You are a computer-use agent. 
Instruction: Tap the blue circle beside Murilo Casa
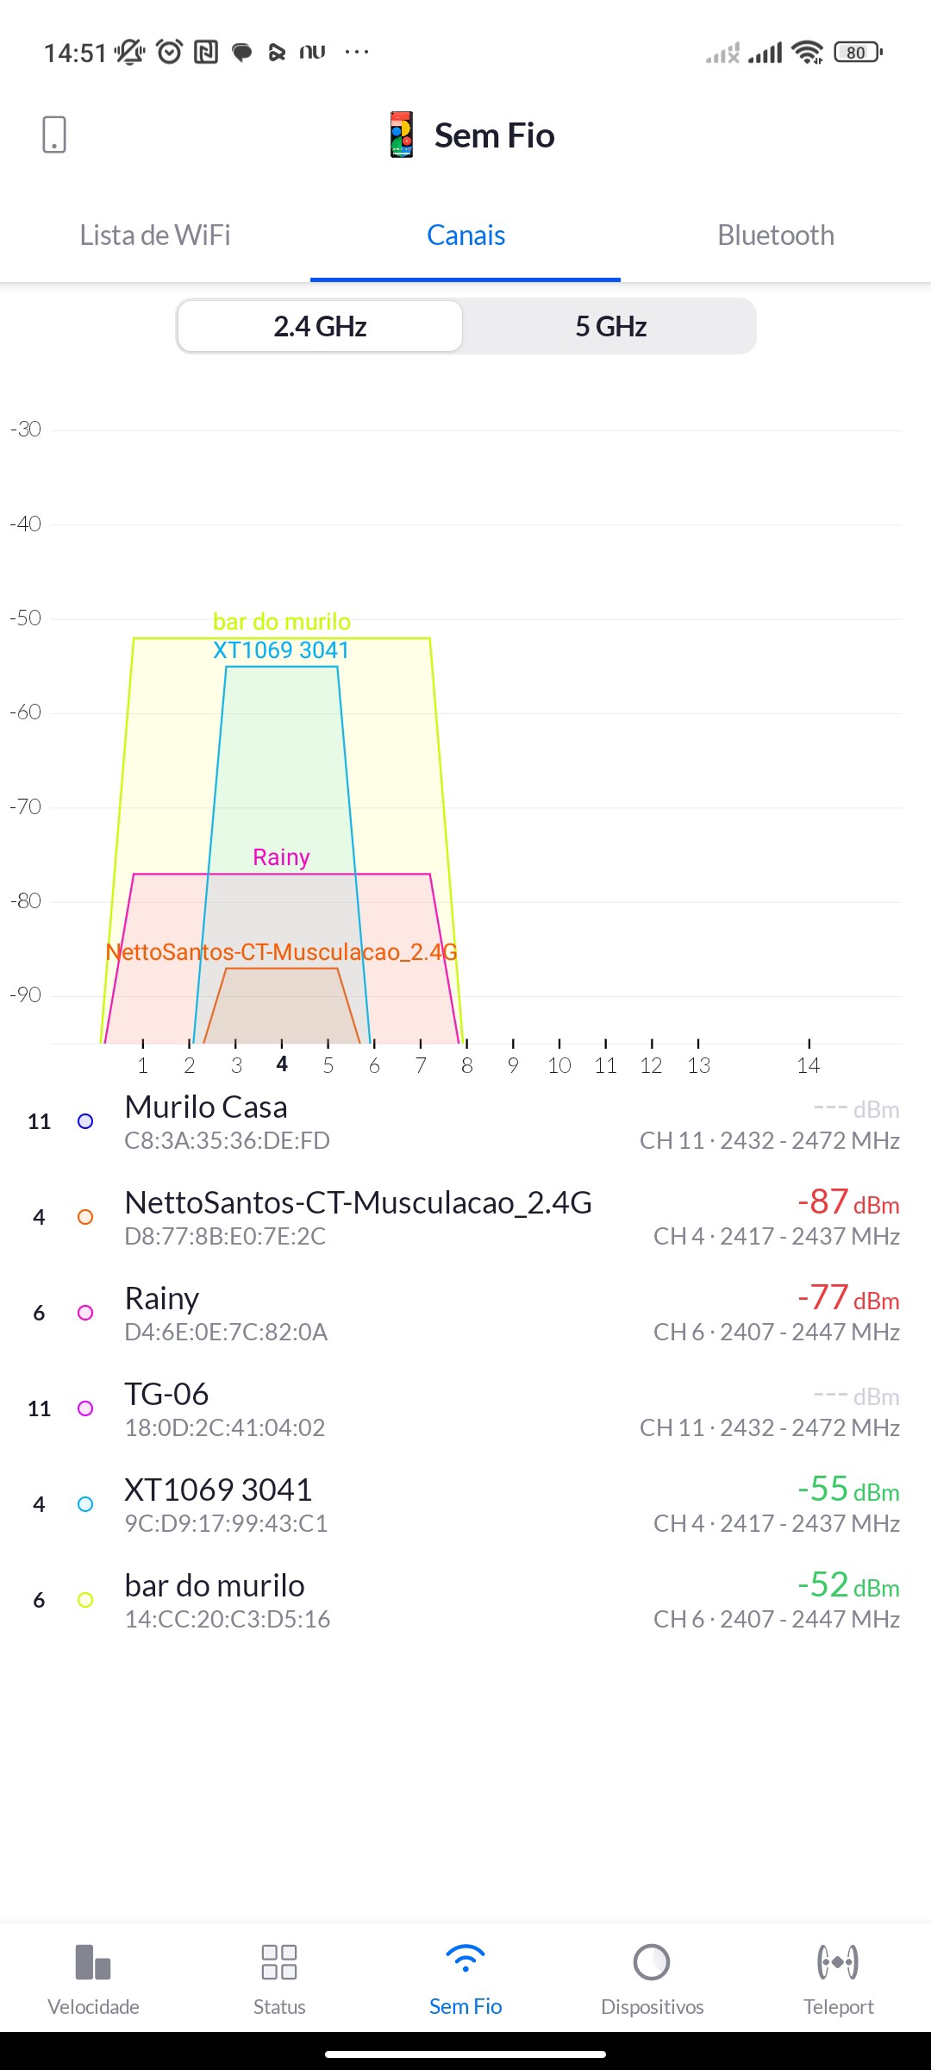coord(85,1121)
